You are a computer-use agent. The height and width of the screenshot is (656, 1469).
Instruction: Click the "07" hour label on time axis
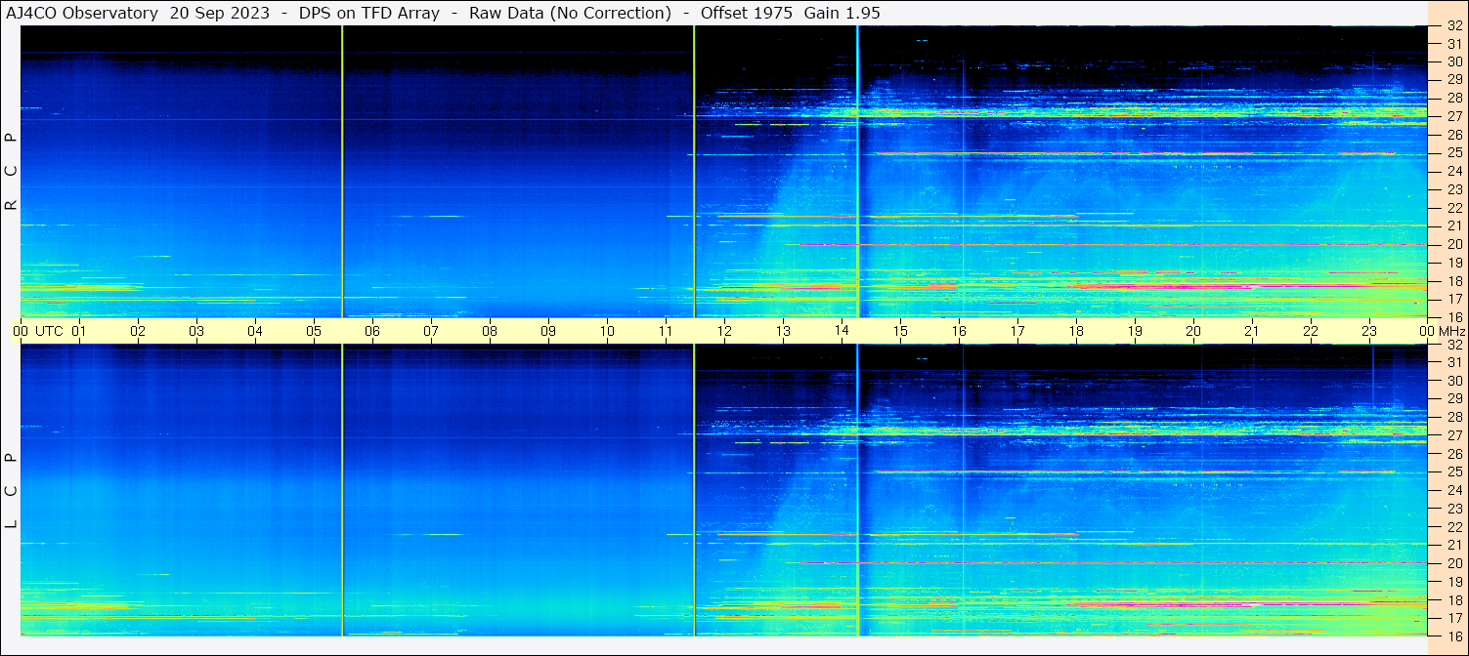coord(431,331)
